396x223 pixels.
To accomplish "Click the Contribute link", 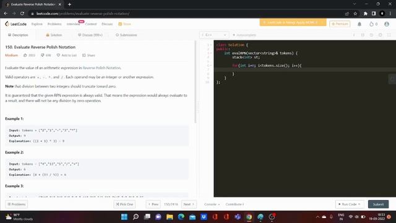I will tap(235, 204).
